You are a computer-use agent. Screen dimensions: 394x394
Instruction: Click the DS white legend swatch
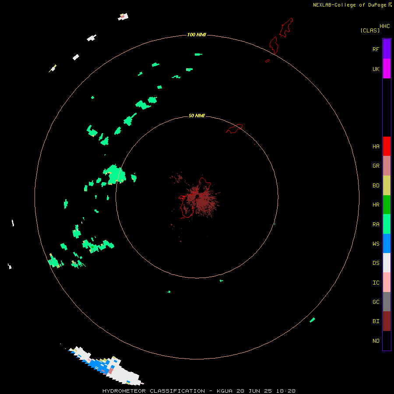(387, 263)
